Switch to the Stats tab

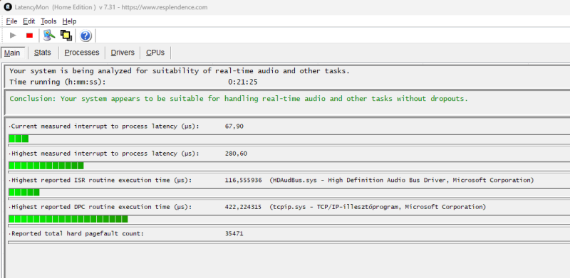point(43,53)
